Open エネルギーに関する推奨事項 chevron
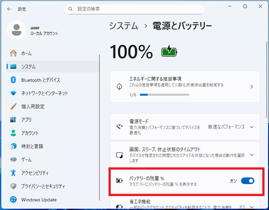 252,87
